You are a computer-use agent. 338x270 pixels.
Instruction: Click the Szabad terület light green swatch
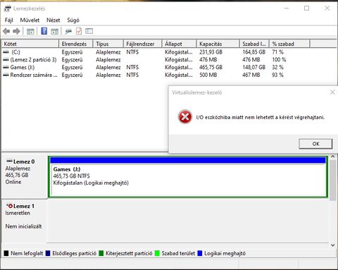click(x=157, y=253)
